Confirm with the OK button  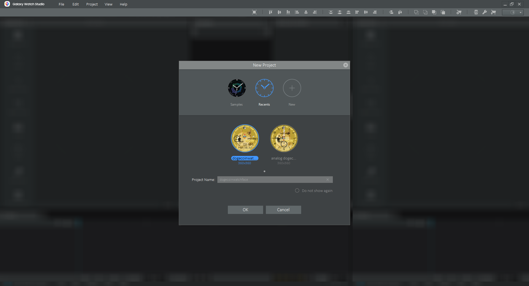pyautogui.click(x=245, y=210)
